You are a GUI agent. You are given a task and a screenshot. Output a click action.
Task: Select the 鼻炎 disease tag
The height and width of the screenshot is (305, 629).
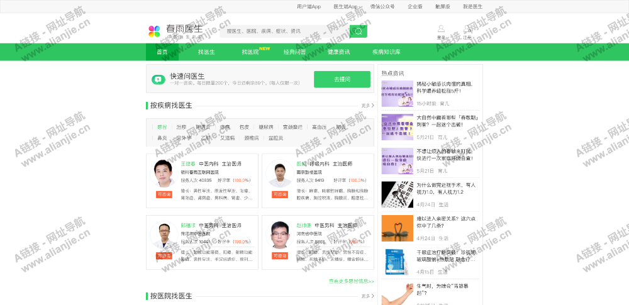click(162, 138)
